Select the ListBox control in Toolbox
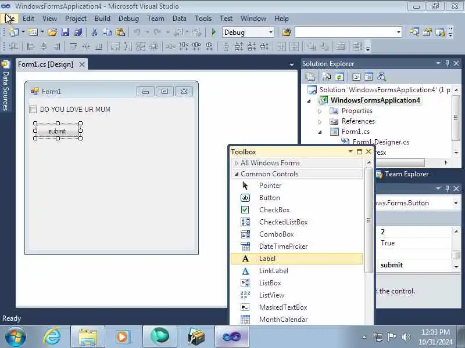 pyautogui.click(x=296, y=283)
